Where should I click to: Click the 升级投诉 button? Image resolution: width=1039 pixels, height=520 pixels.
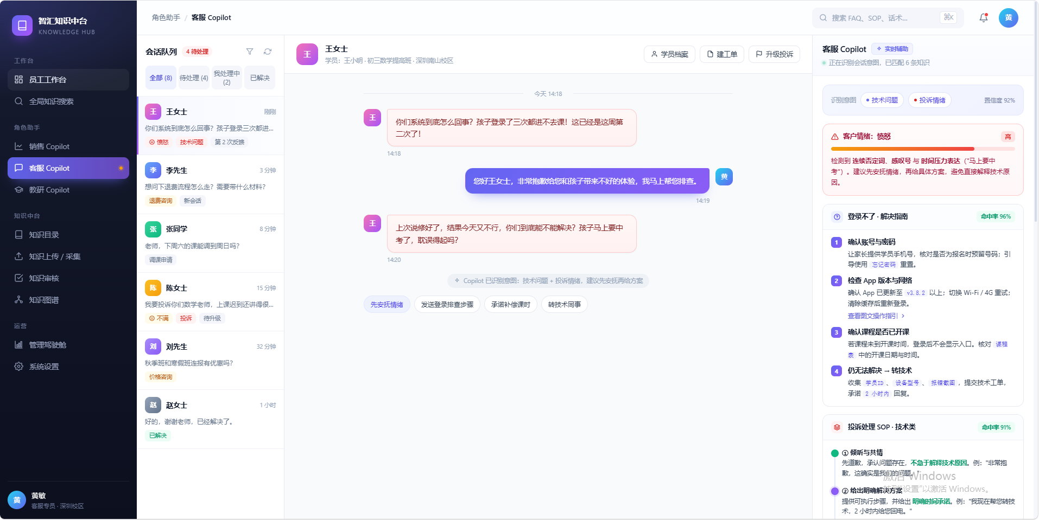coord(775,54)
